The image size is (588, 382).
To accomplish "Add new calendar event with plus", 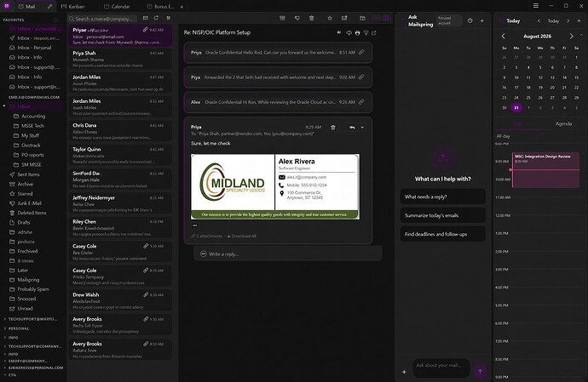I will click(x=579, y=21).
